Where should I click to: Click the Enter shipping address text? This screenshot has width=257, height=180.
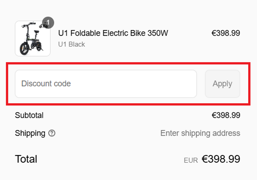click(x=200, y=133)
